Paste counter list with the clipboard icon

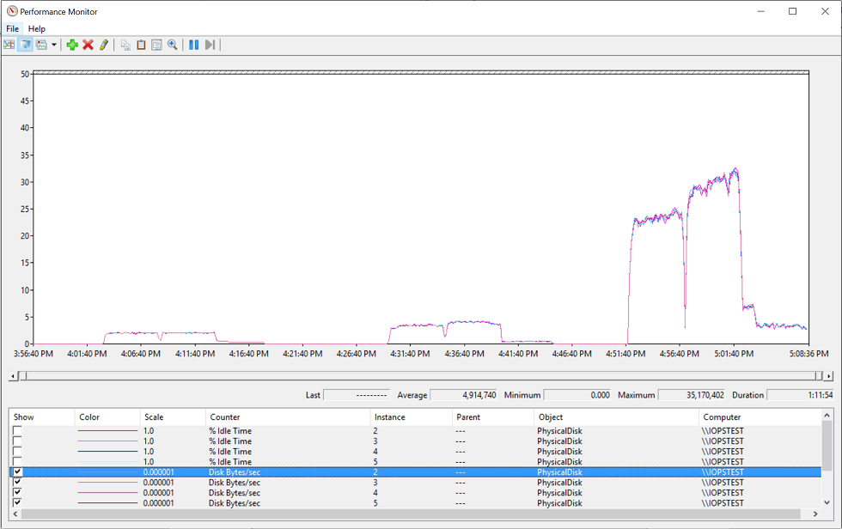(x=141, y=44)
